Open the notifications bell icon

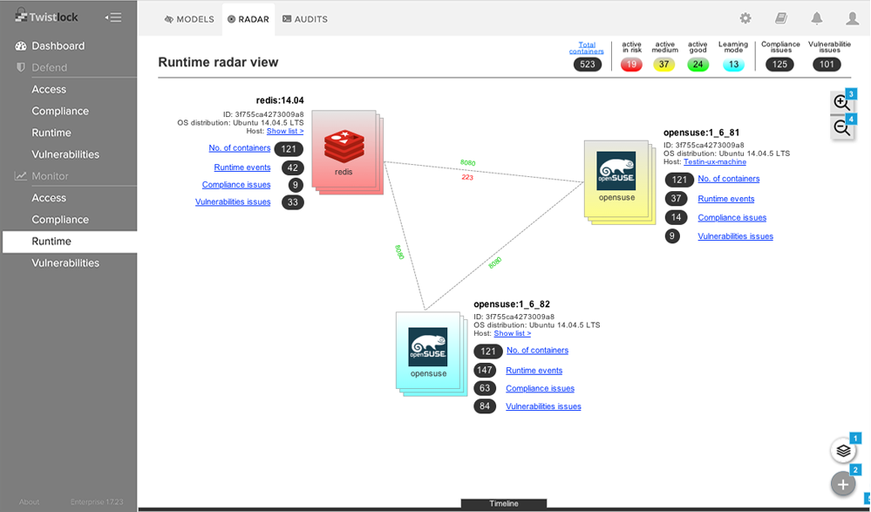[x=817, y=18]
